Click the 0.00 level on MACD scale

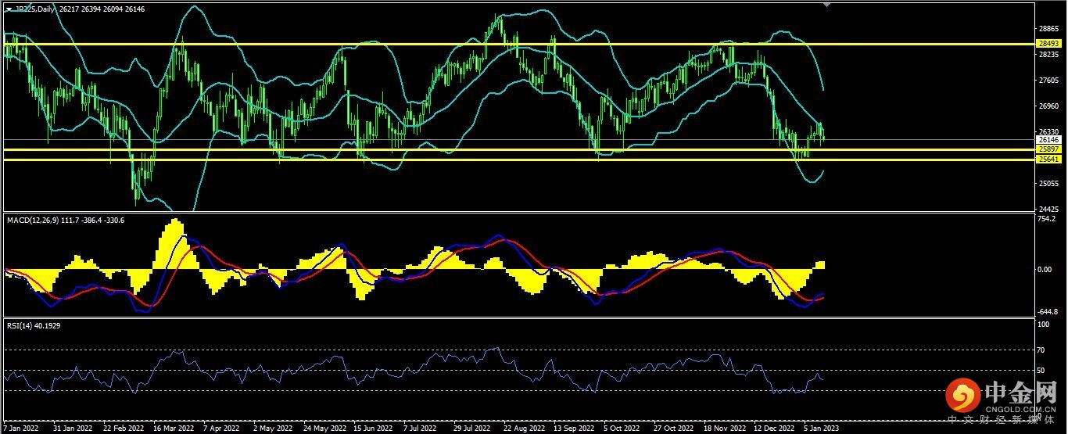tap(1045, 270)
